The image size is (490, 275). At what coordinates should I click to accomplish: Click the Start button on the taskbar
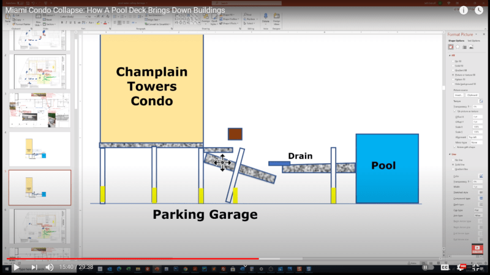7,268
